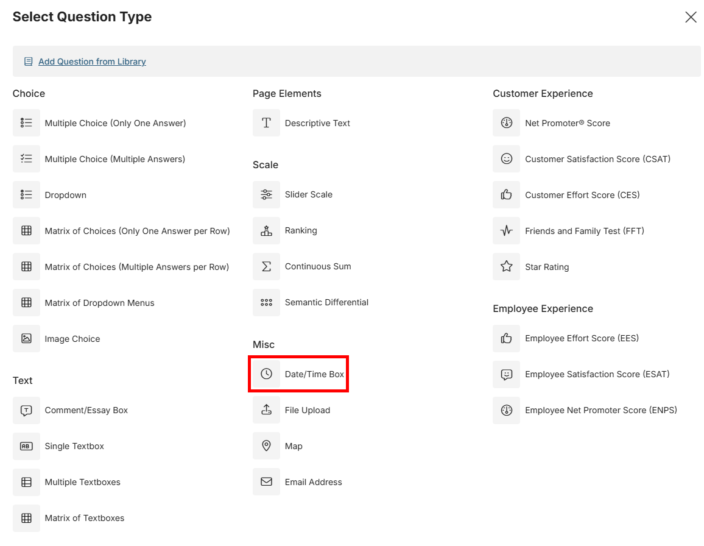
Task: Click the Comment/Essay Box icon
Action: click(26, 410)
